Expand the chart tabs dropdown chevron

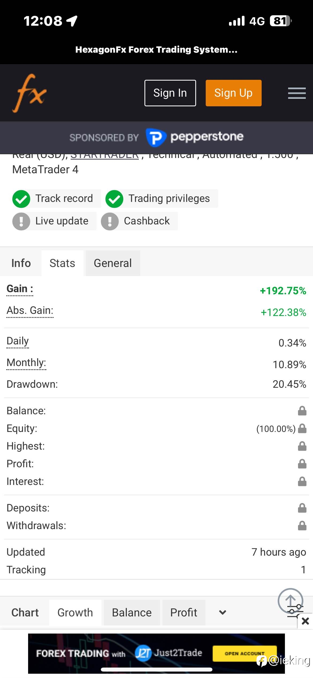[222, 612]
